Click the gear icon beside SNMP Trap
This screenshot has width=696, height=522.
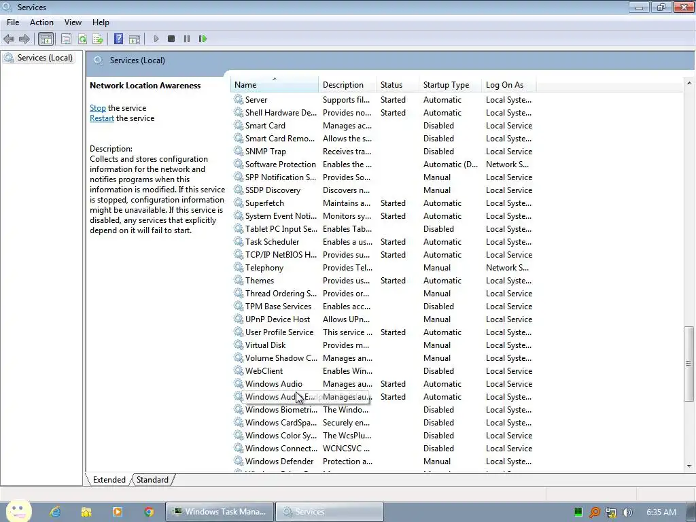239,151
